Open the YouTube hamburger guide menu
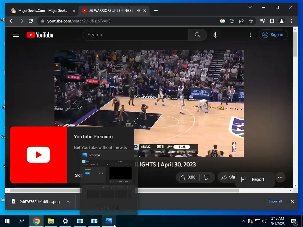The height and width of the screenshot is (227, 303). (x=16, y=35)
